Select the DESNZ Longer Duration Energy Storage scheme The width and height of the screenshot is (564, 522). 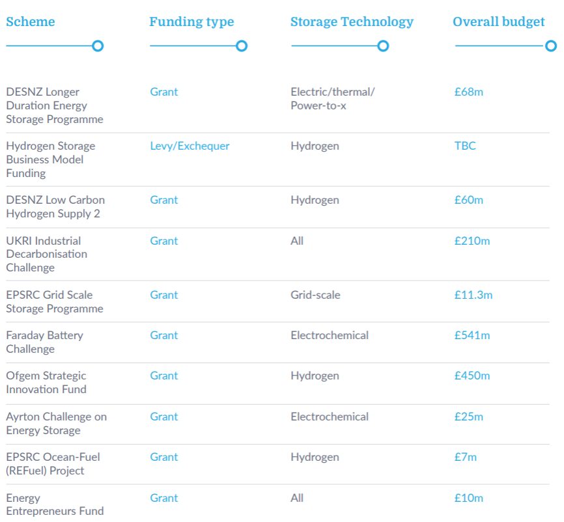point(55,105)
